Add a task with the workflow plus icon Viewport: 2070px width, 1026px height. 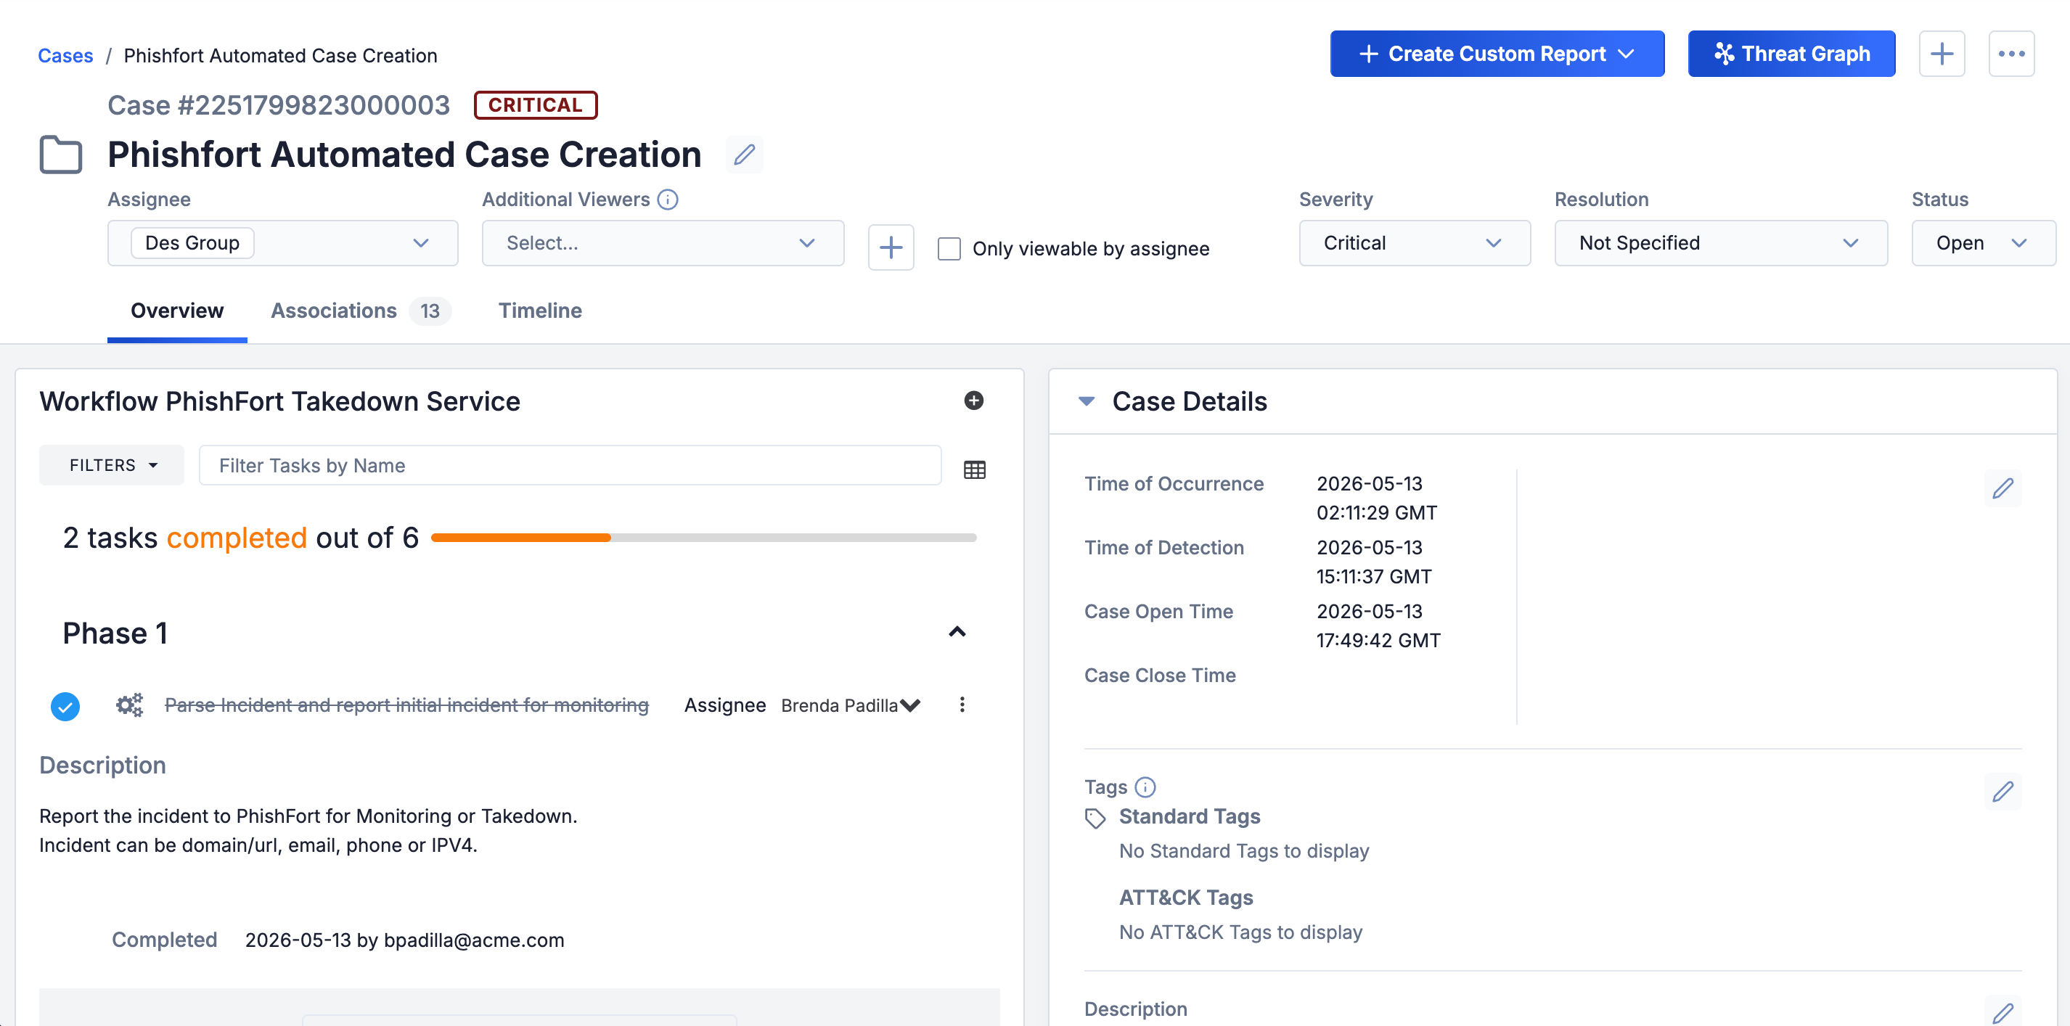973,400
